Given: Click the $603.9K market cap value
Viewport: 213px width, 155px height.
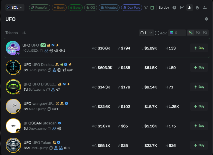Looking at the screenshot, I should coord(105,68).
